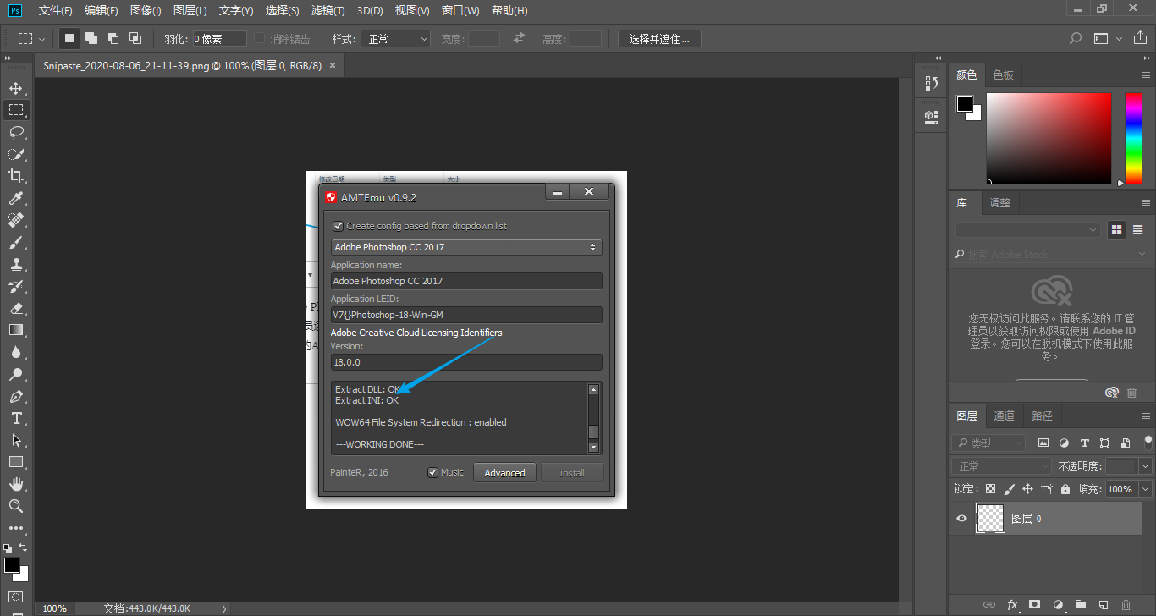Hide the 图层 0 layer eye icon

pos(961,519)
